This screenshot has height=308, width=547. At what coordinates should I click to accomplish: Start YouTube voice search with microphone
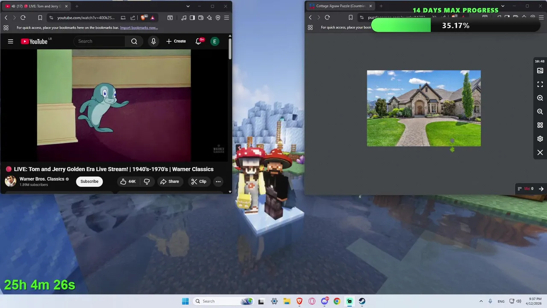click(153, 41)
